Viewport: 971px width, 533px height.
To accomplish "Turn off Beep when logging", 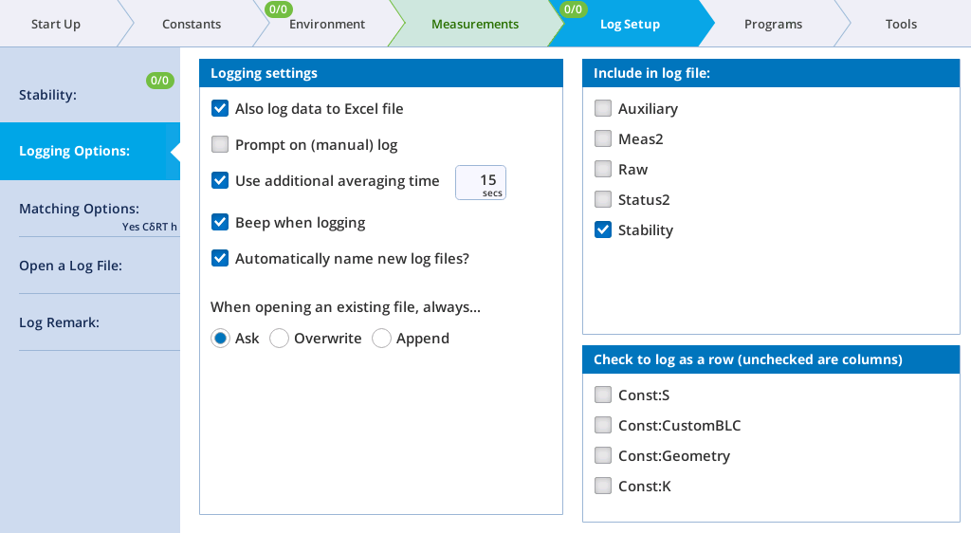I will 220,223.
